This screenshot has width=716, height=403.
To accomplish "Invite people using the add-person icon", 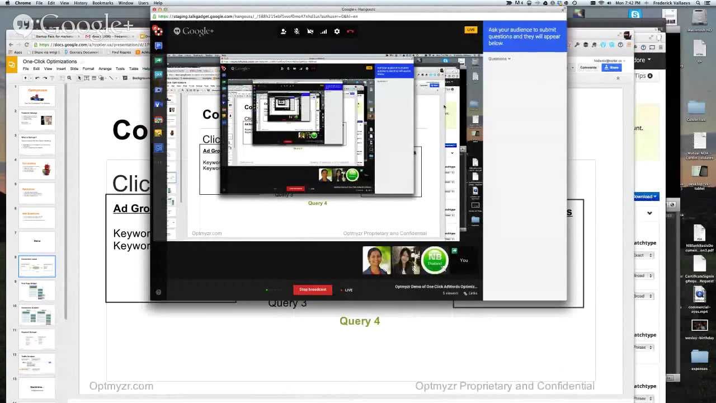I will click(283, 31).
